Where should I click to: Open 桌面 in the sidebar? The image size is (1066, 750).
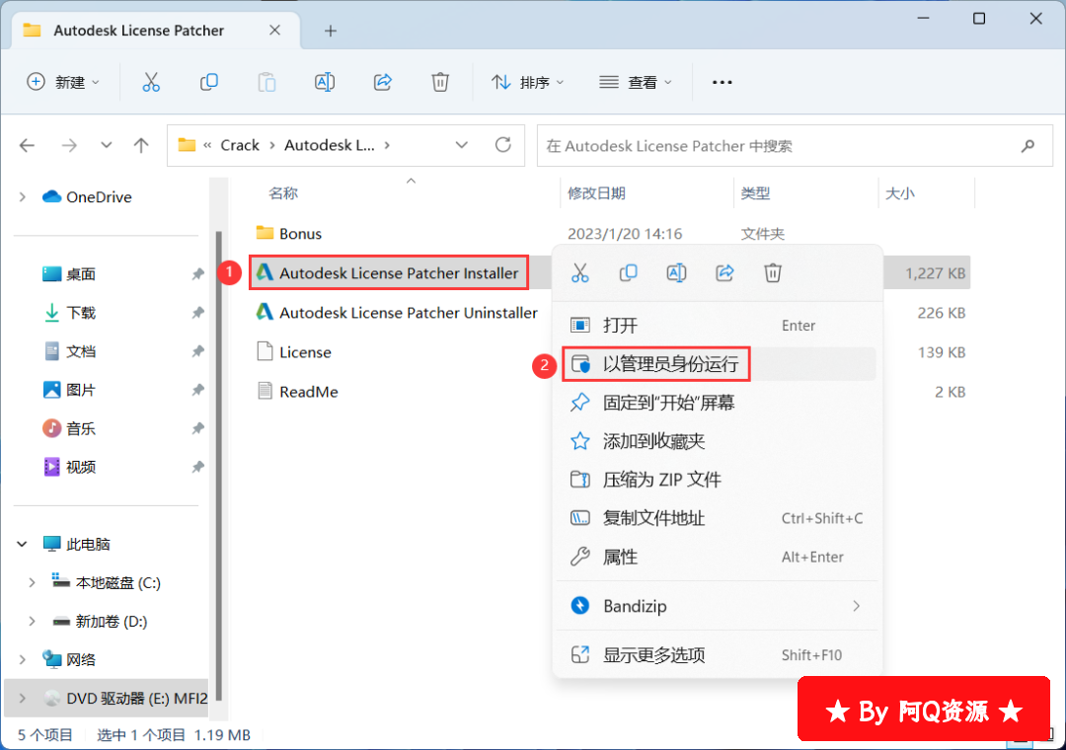pos(80,274)
